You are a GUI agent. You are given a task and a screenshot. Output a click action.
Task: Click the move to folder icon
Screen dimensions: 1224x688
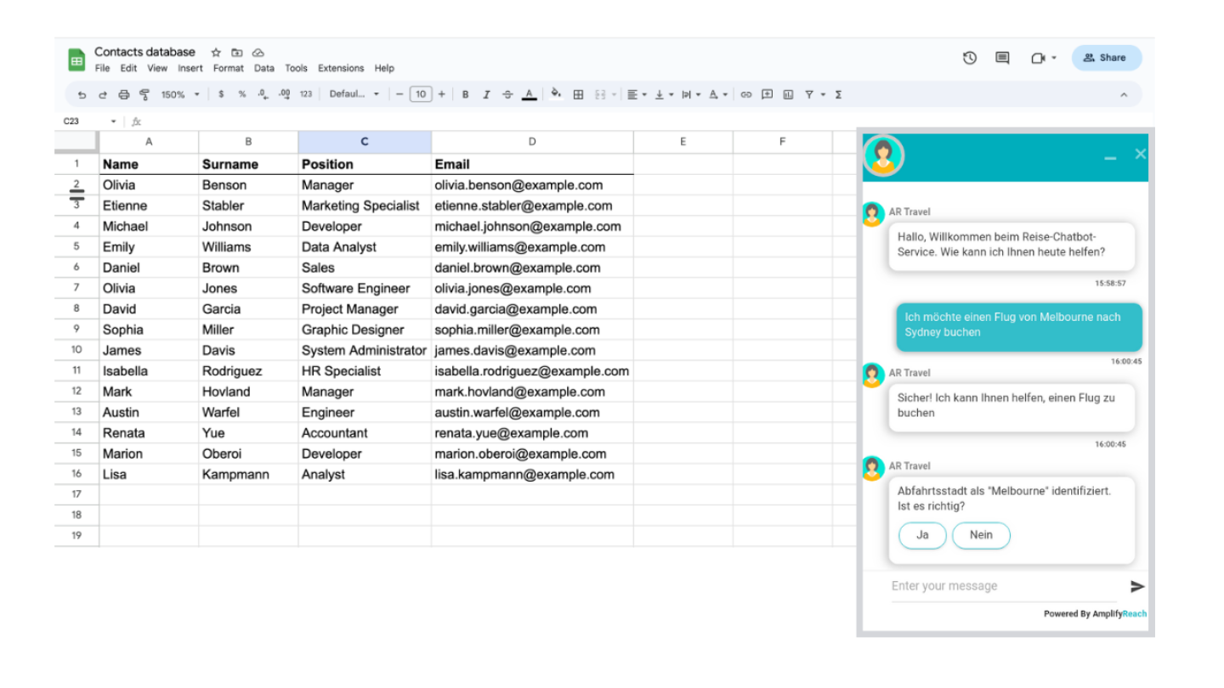click(237, 53)
